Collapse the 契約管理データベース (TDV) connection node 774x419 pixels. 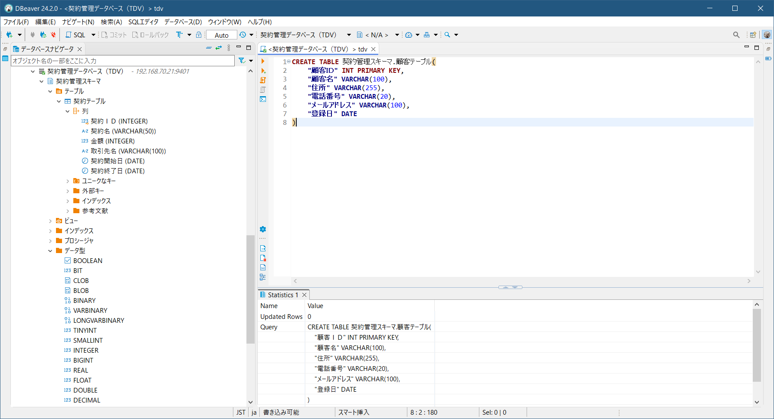(x=33, y=71)
